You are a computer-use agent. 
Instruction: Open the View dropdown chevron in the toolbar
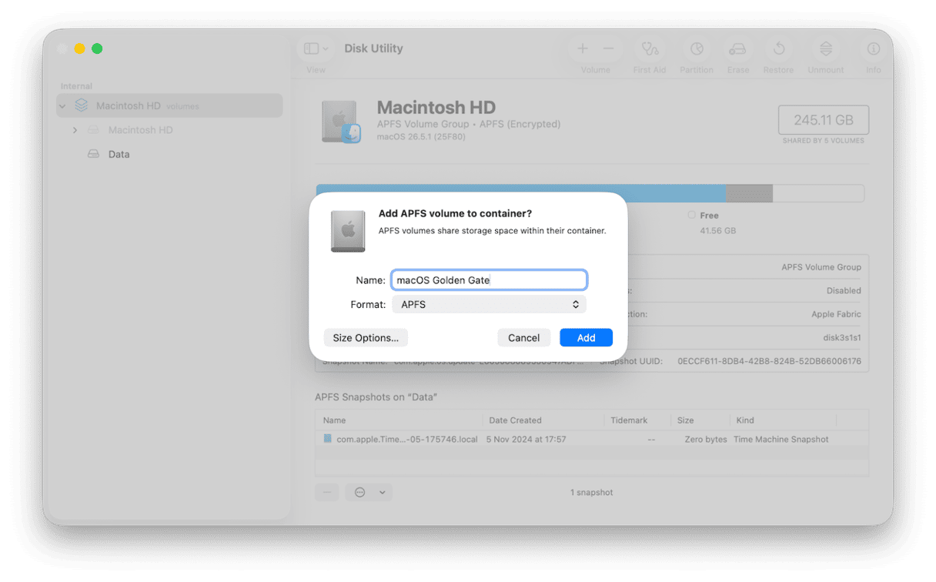pyautogui.click(x=326, y=48)
